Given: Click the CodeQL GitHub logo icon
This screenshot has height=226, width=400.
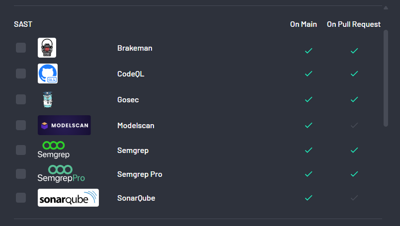Looking at the screenshot, I should pos(48,74).
